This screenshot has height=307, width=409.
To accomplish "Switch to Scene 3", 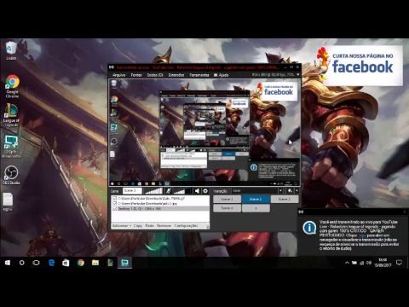I will click(285, 199).
